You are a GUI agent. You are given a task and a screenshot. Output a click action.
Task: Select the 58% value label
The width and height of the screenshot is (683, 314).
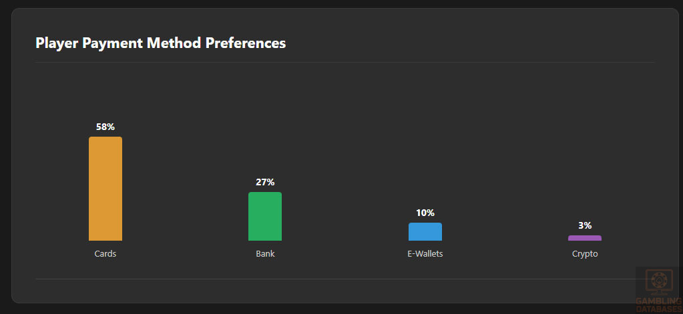click(105, 127)
